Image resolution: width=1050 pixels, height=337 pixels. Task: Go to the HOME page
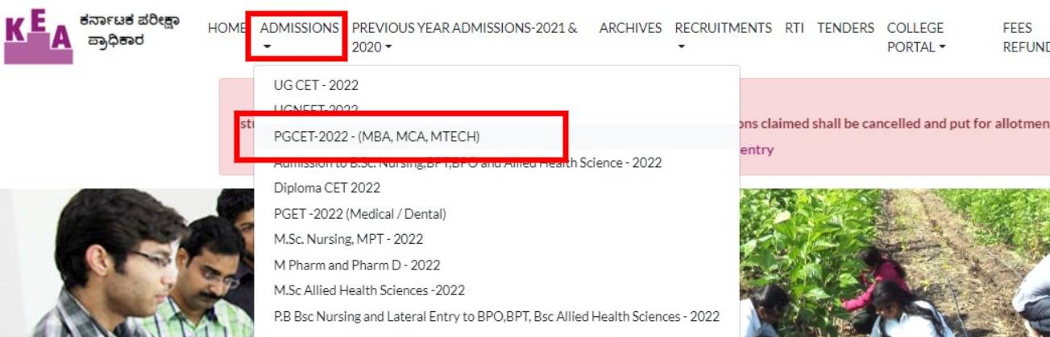226,28
